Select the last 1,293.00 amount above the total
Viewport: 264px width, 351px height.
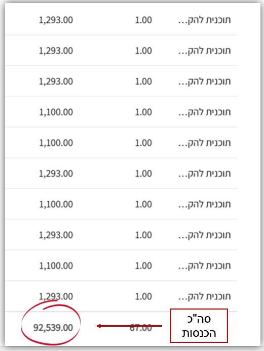56,296
